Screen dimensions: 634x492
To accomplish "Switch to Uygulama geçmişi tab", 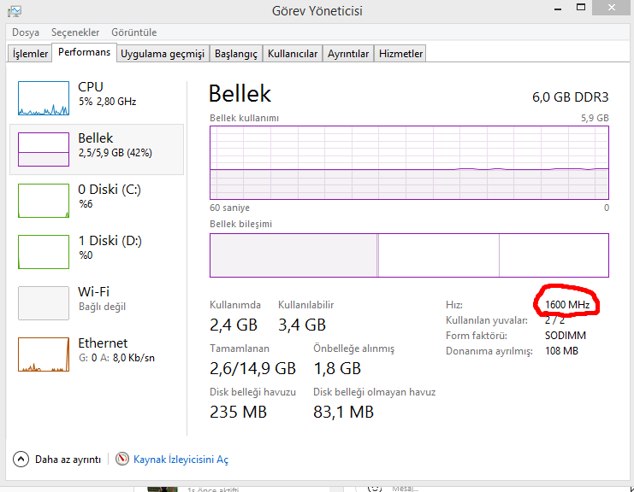I will pos(163,54).
